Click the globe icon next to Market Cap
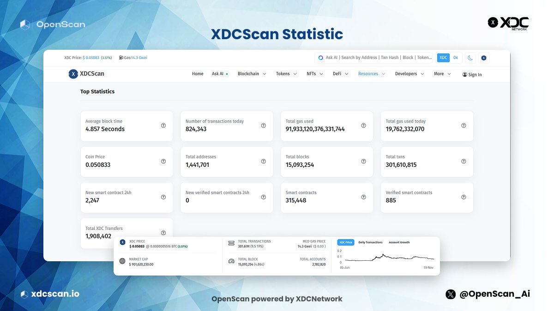 122,260
